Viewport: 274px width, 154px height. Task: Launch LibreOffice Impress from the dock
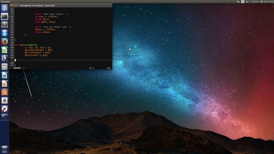(5, 84)
